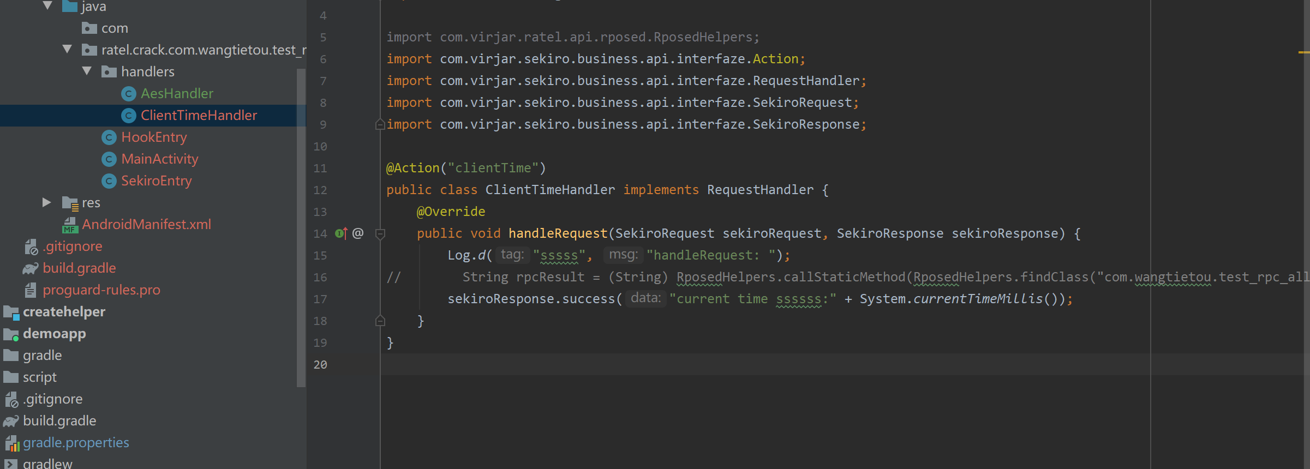Click the AndroidManifest.xml file icon
1310x469 pixels.
pyautogui.click(x=70, y=225)
